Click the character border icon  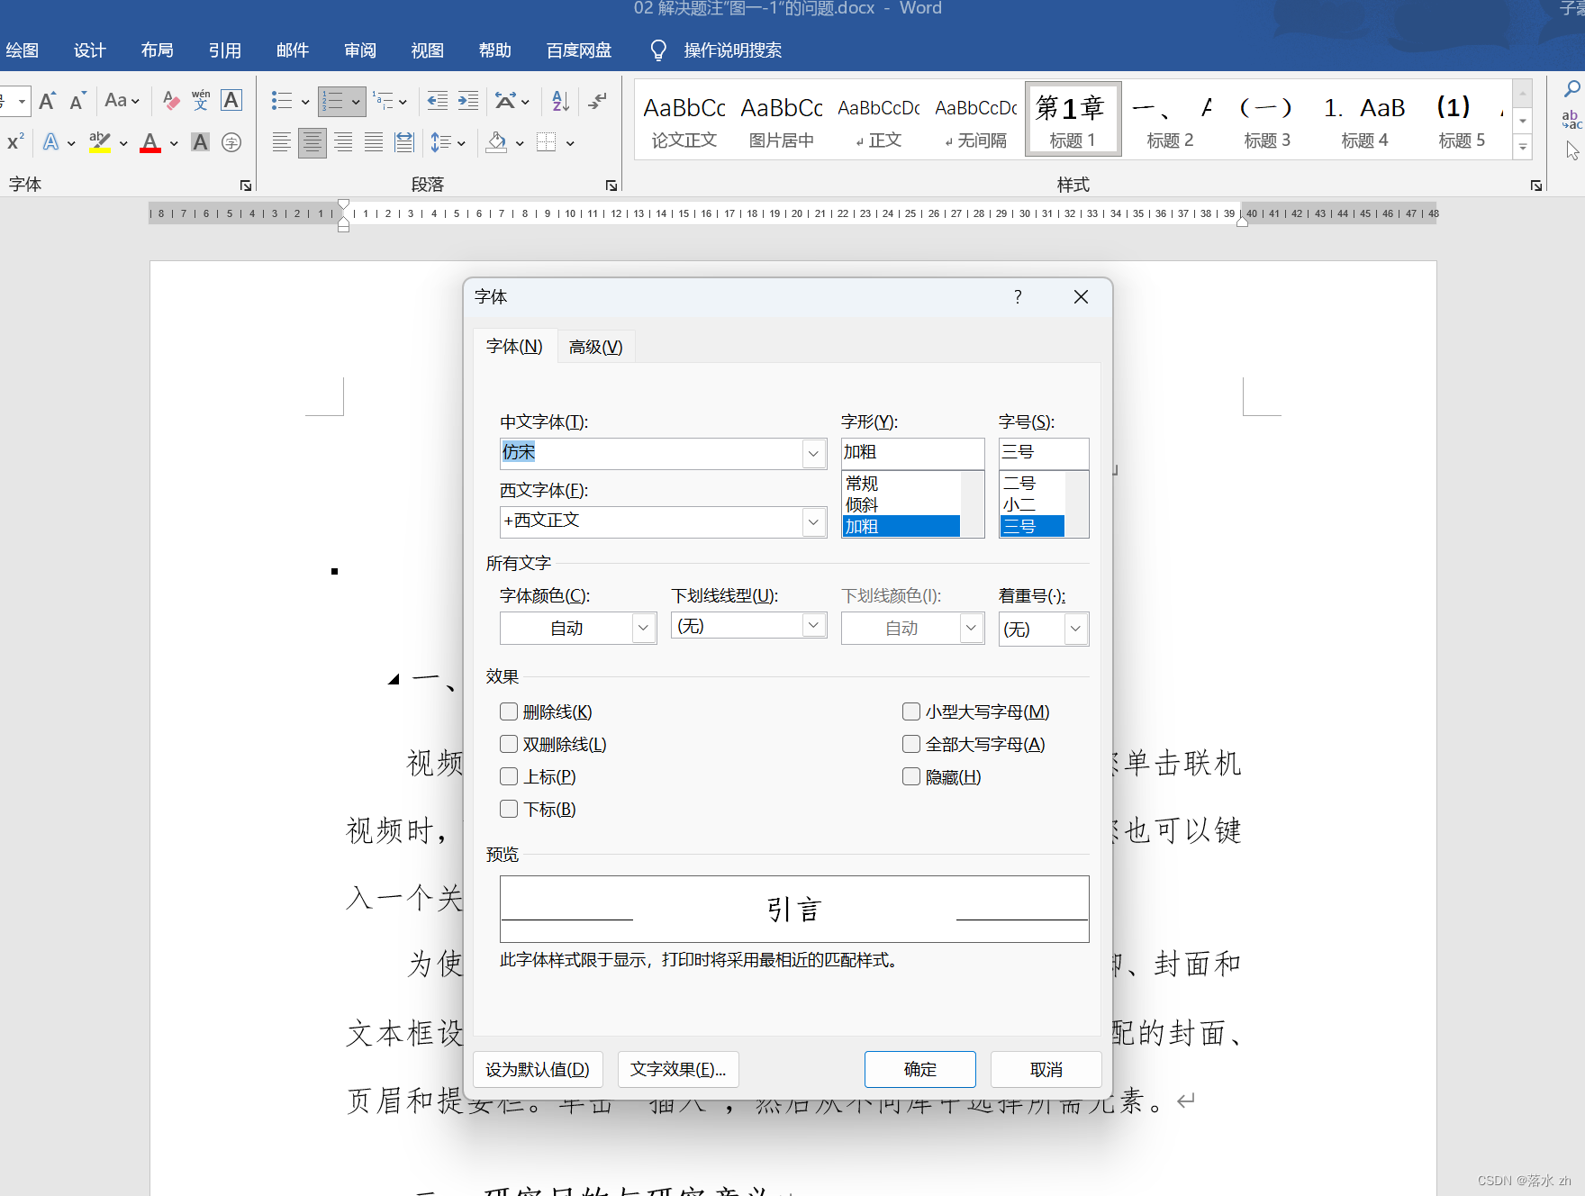[231, 101]
